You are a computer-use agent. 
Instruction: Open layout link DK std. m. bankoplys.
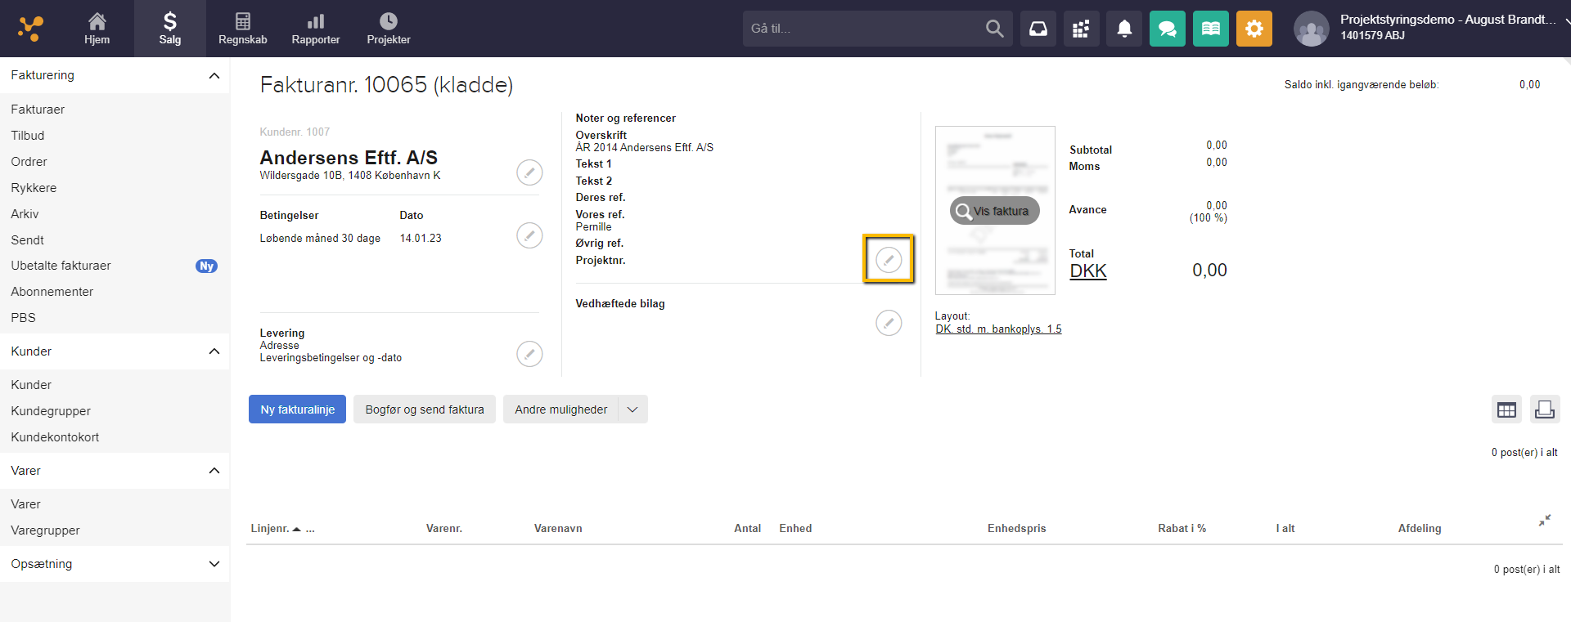pyautogui.click(x=998, y=329)
